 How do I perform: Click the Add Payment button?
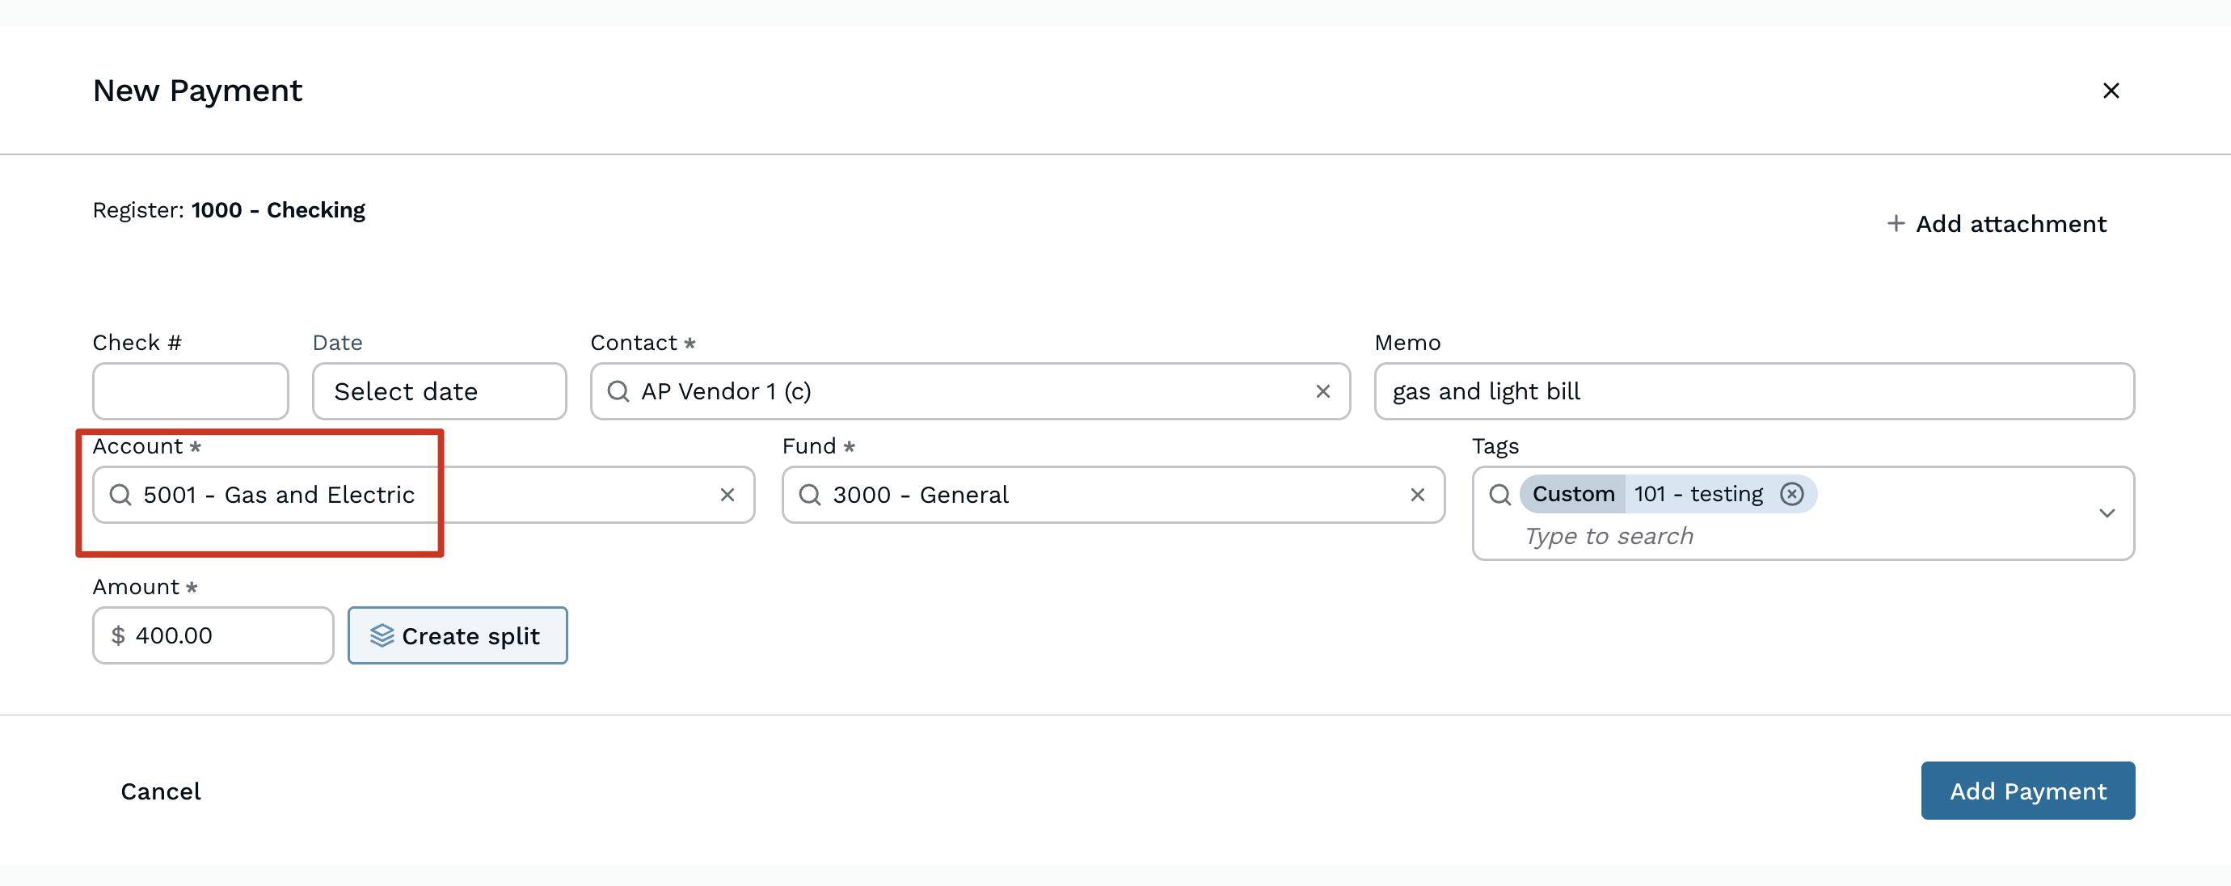tap(2027, 790)
